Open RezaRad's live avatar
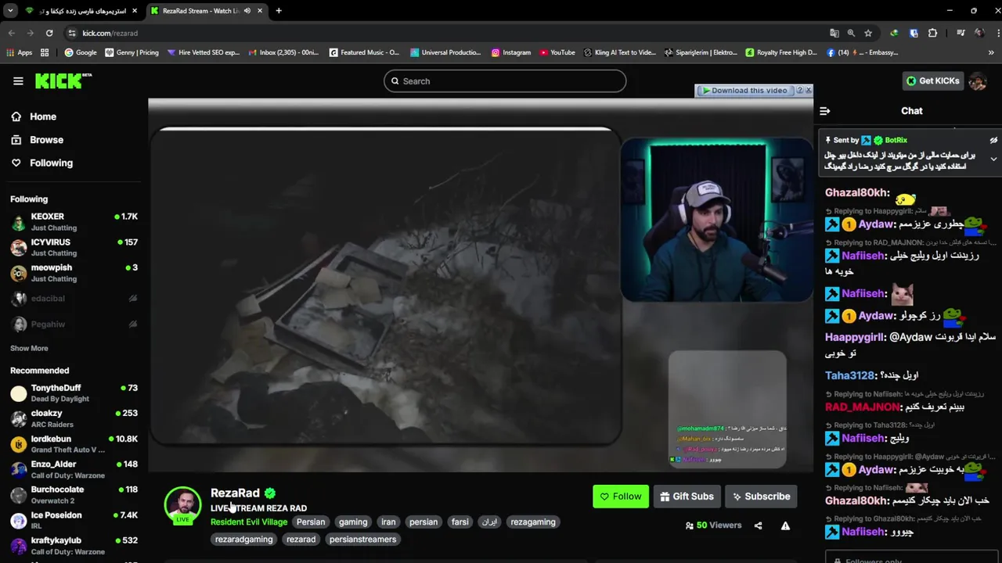Image resolution: width=1002 pixels, height=563 pixels. pyautogui.click(x=182, y=505)
